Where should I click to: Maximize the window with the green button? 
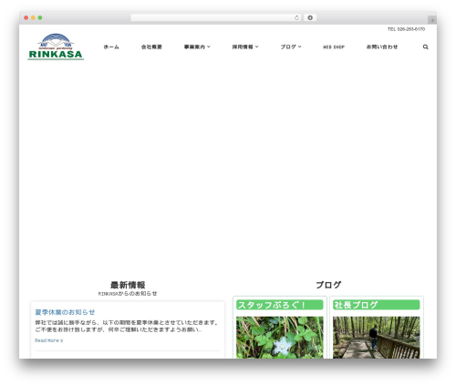(40, 18)
